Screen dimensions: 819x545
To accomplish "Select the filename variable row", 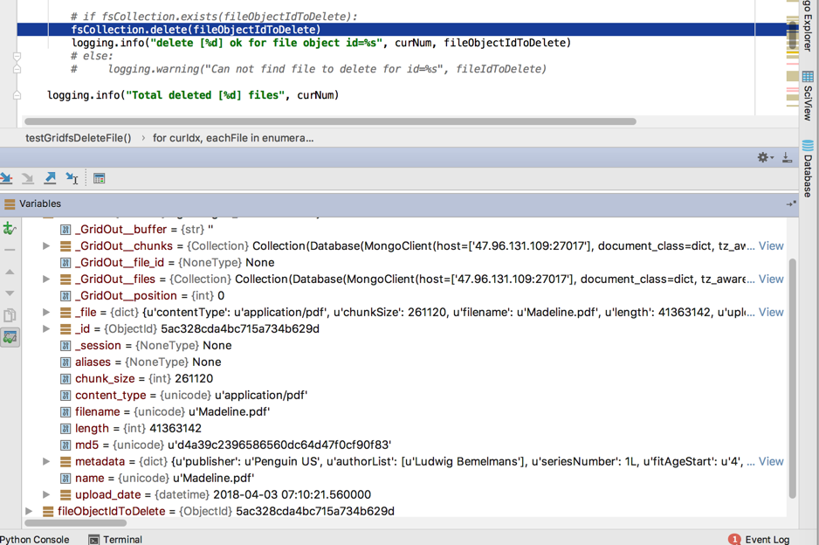I will tap(405, 411).
